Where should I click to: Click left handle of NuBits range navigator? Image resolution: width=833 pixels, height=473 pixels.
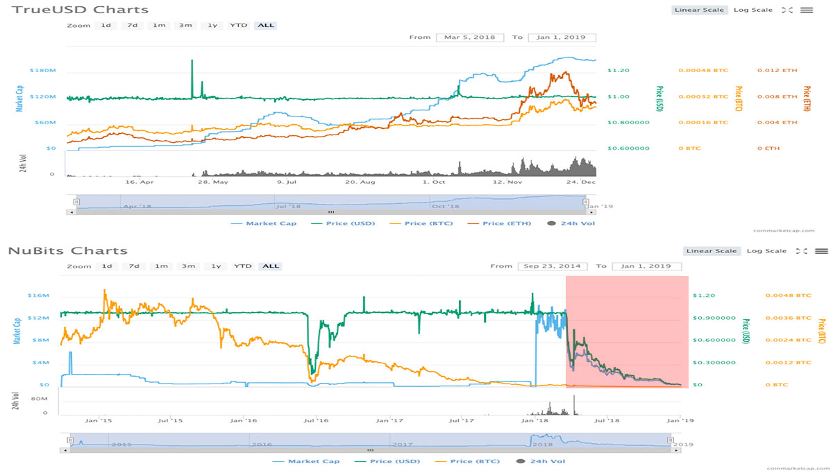[70, 440]
